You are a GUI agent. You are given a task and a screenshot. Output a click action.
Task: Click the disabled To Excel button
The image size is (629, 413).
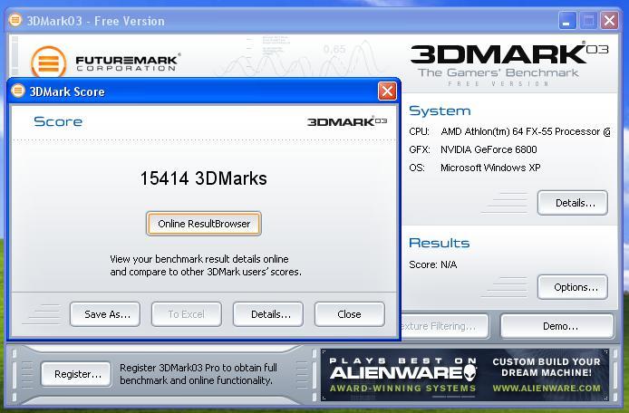(x=187, y=314)
